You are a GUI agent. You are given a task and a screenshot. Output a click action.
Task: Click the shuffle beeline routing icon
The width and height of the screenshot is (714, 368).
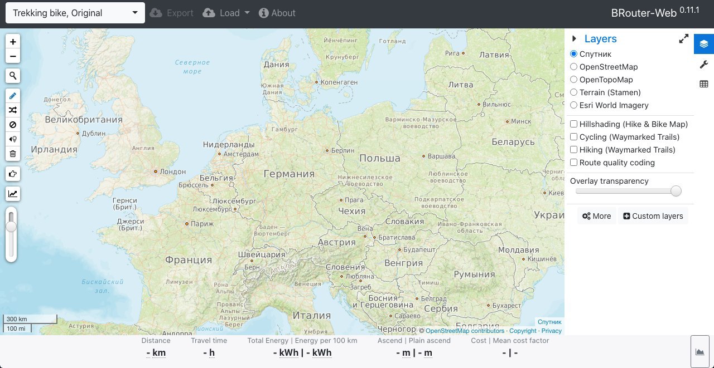[13, 110]
